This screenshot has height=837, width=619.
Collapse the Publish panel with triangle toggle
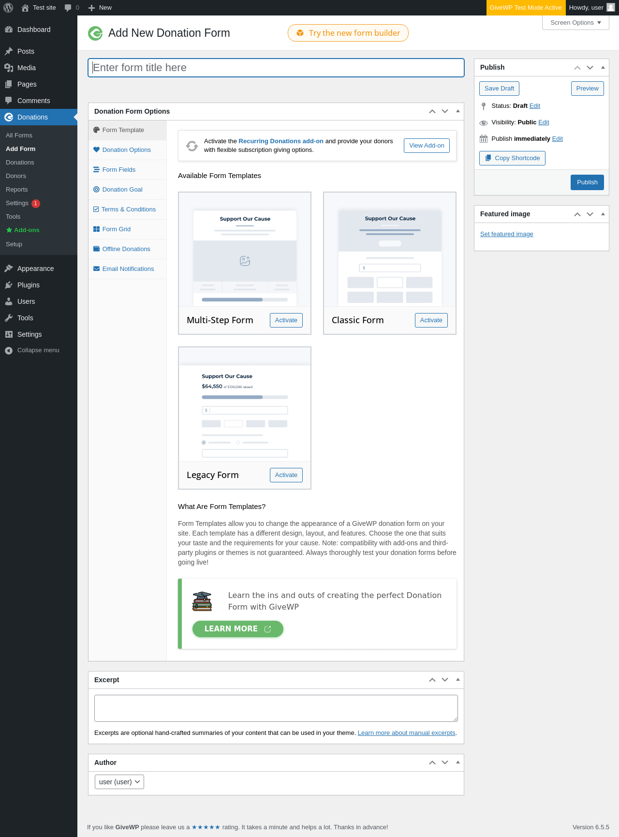point(603,68)
